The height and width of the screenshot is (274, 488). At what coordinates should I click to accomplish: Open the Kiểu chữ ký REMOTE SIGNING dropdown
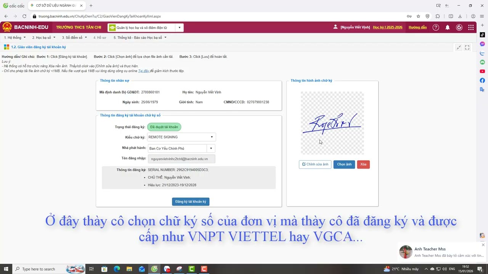[x=181, y=137]
